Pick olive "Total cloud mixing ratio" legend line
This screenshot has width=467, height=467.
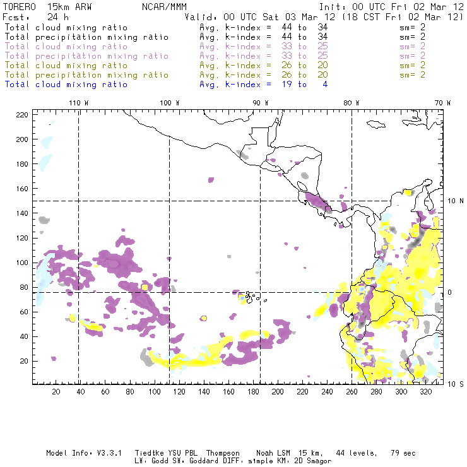(x=66, y=66)
